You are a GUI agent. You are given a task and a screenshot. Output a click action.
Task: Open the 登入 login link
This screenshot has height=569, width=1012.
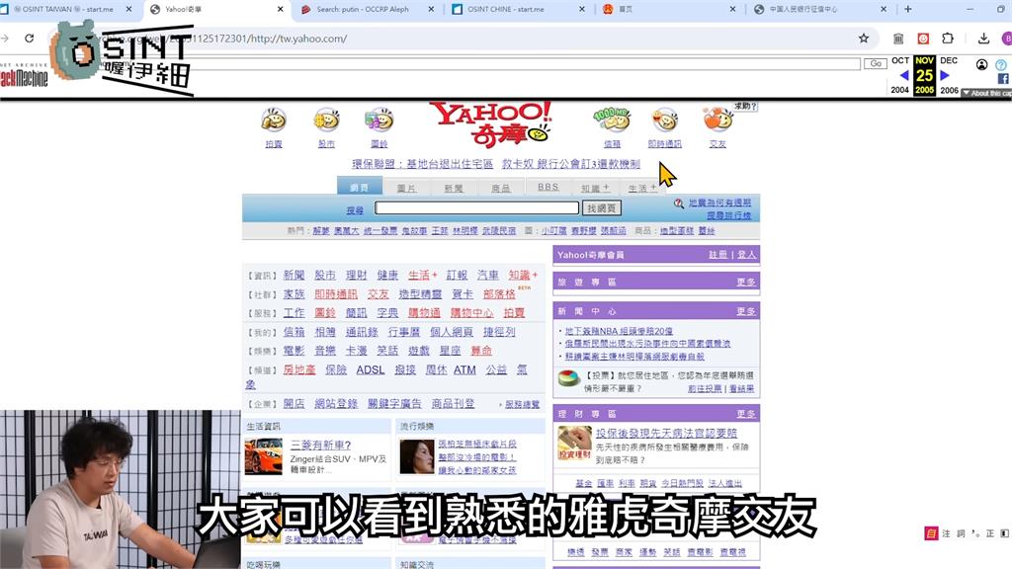[x=746, y=255]
